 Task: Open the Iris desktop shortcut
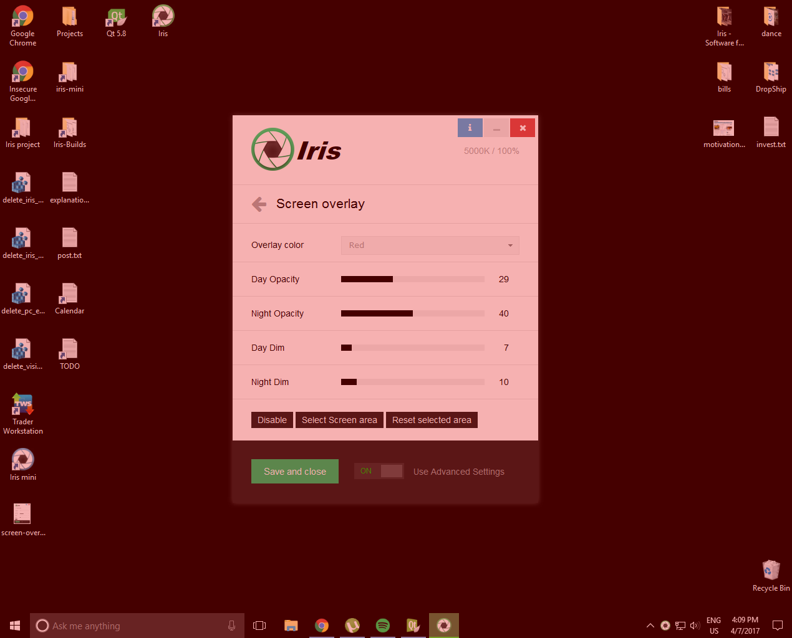pos(163,21)
